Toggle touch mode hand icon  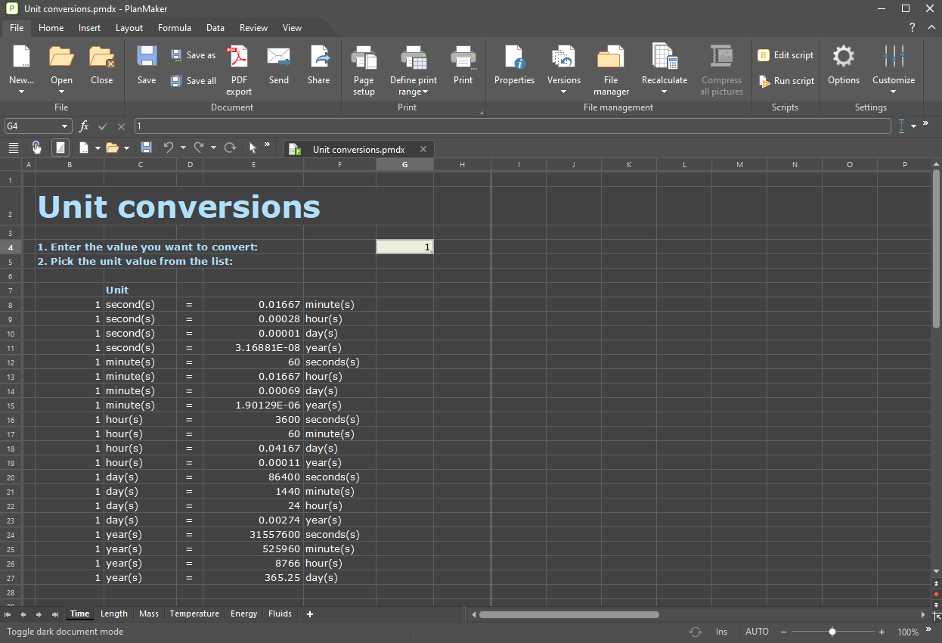point(36,148)
